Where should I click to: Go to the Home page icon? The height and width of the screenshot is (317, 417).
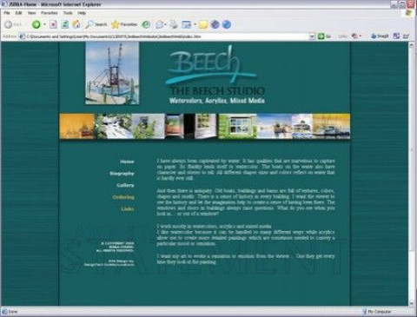coord(76,24)
